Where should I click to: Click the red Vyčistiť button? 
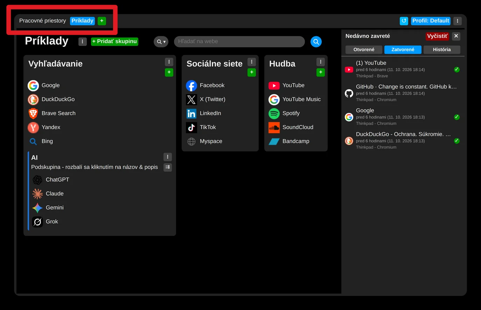click(437, 36)
